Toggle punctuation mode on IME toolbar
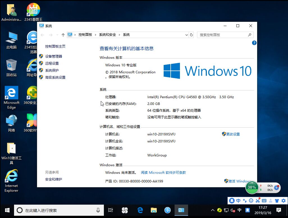The image size is (288, 218). click(245, 201)
